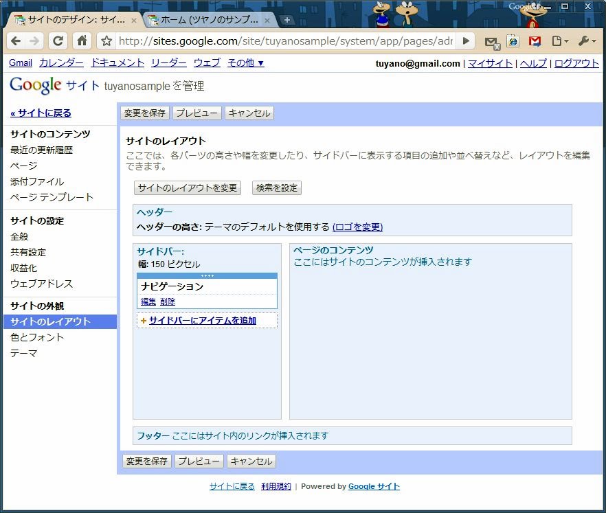Go to the browser home page icon
Screen dimensions: 606x513
pyautogui.click(x=82, y=41)
